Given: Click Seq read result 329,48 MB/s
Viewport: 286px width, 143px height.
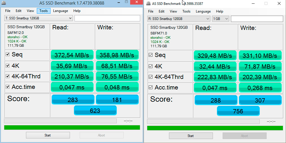Looking at the screenshot, I should tap(215, 56).
